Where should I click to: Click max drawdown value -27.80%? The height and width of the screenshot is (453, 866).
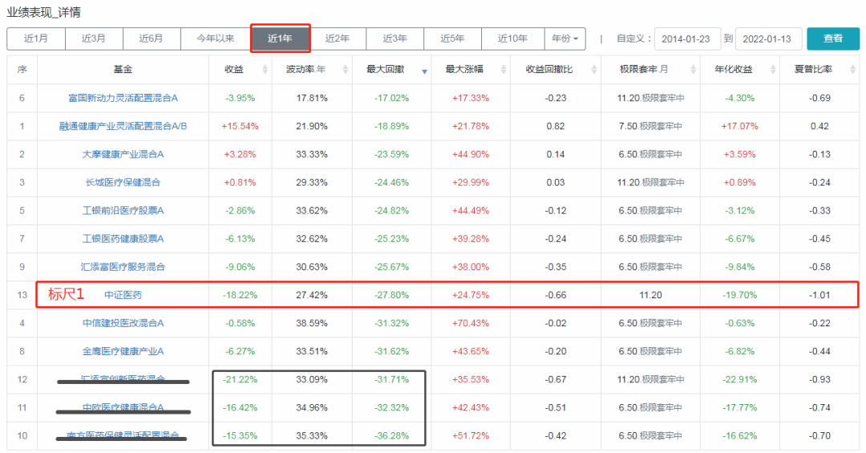[391, 295]
